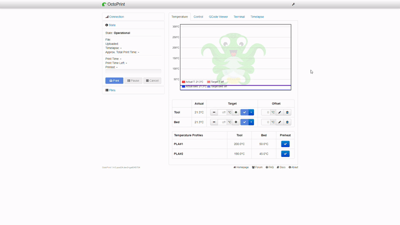Click the Cancel button
Image resolution: width=400 pixels, height=225 pixels.
[x=152, y=80]
